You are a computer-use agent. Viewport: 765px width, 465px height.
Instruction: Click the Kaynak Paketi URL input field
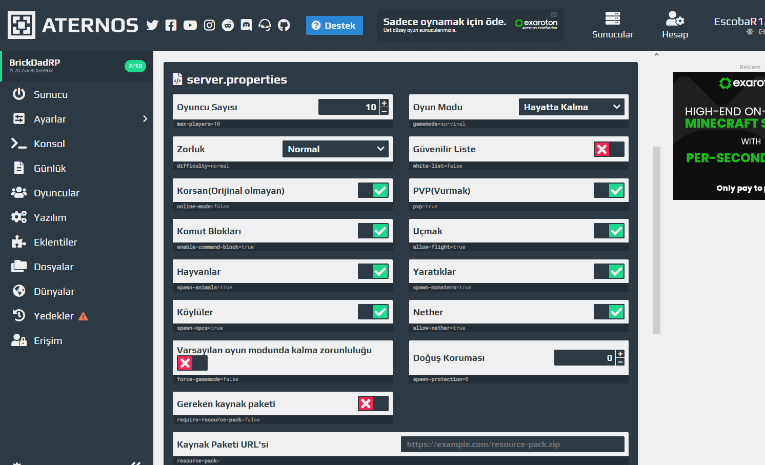coord(513,444)
